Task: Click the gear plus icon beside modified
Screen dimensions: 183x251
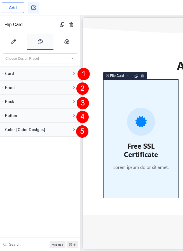Action: click(x=72, y=245)
